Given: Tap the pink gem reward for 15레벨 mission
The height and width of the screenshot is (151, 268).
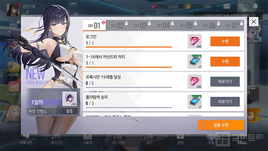Looking at the screenshot, I should (195, 81).
